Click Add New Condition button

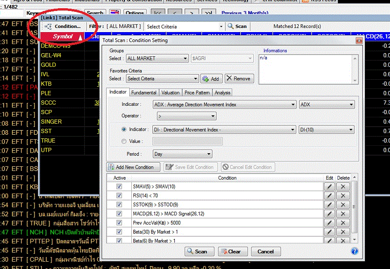[134, 167]
